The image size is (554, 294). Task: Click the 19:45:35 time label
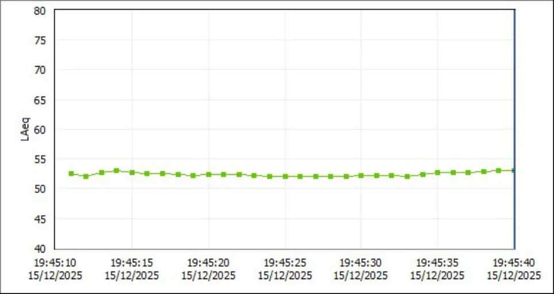437,263
